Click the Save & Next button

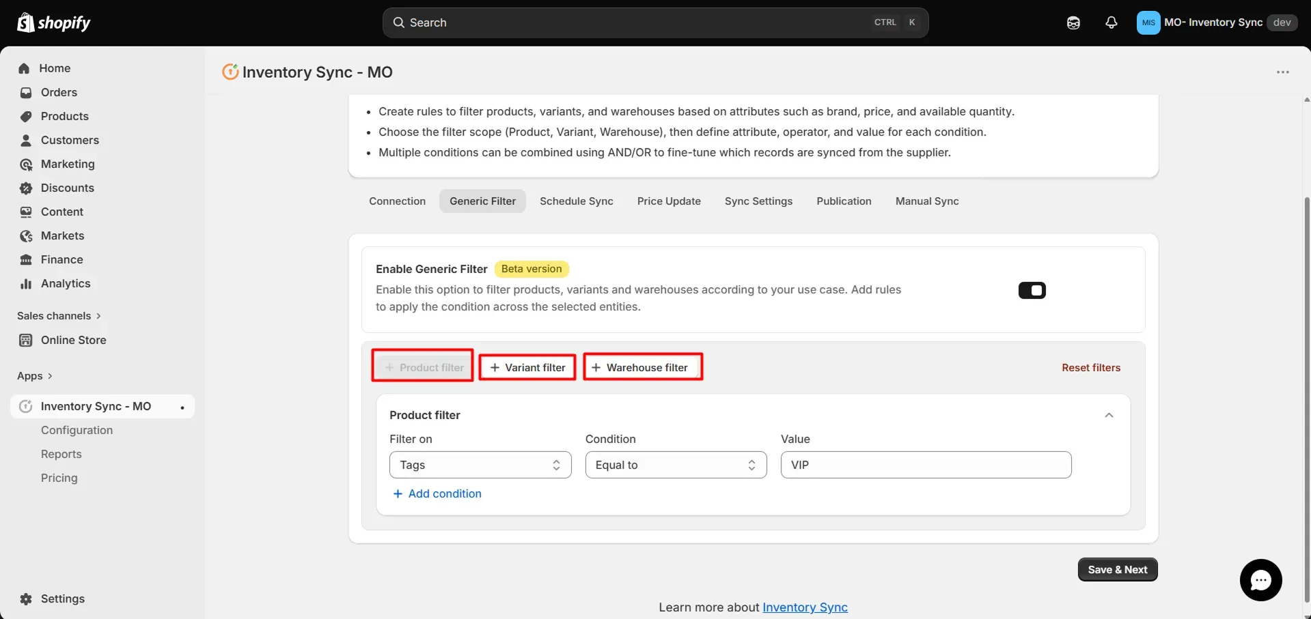pyautogui.click(x=1118, y=569)
